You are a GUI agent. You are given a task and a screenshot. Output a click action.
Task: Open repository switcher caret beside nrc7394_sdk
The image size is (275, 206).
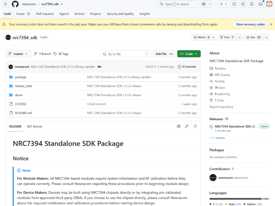tap(61, 4)
